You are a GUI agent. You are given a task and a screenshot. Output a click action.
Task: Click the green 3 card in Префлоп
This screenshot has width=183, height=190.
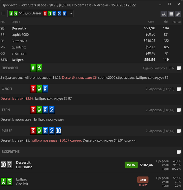point(39,68)
